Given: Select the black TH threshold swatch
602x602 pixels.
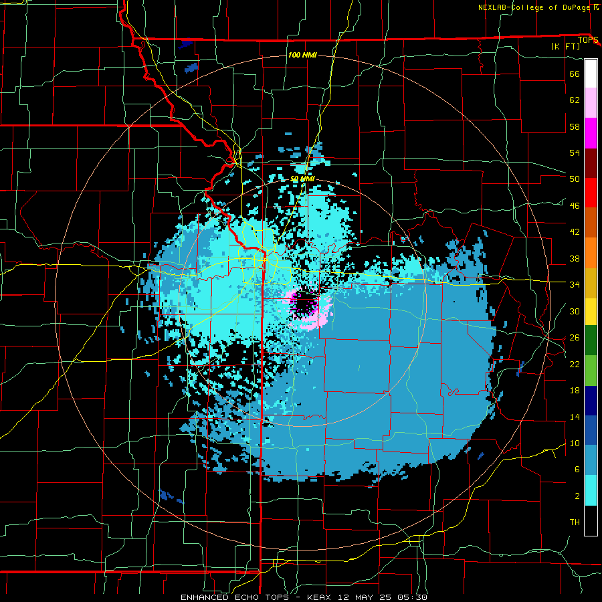Looking at the screenshot, I should (x=591, y=520).
